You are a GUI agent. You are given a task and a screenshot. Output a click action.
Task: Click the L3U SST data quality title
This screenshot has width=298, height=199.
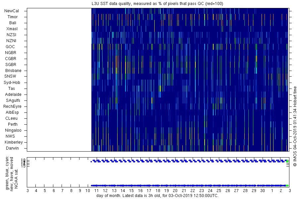pos(157,4)
